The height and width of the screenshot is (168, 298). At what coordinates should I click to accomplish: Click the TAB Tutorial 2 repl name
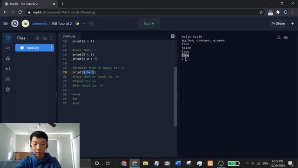pyautogui.click(x=61, y=24)
